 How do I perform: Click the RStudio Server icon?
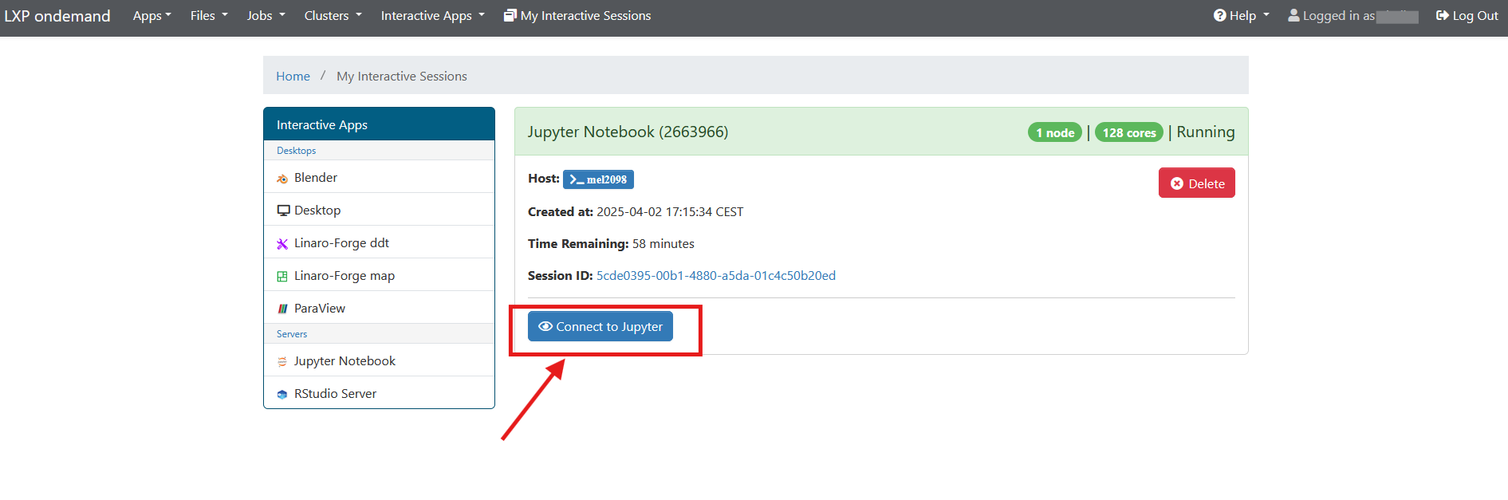pyautogui.click(x=282, y=395)
